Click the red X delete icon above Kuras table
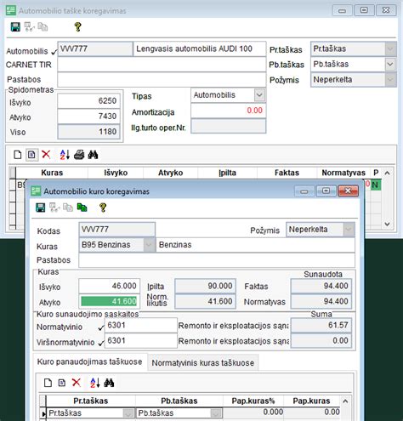 [46, 155]
